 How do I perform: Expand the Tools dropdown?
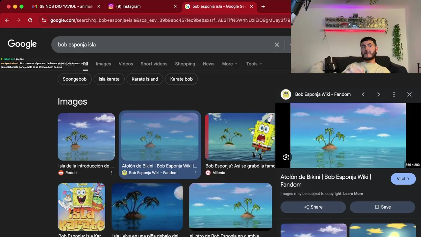click(x=254, y=64)
